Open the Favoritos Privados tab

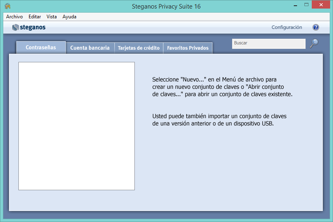click(x=188, y=48)
